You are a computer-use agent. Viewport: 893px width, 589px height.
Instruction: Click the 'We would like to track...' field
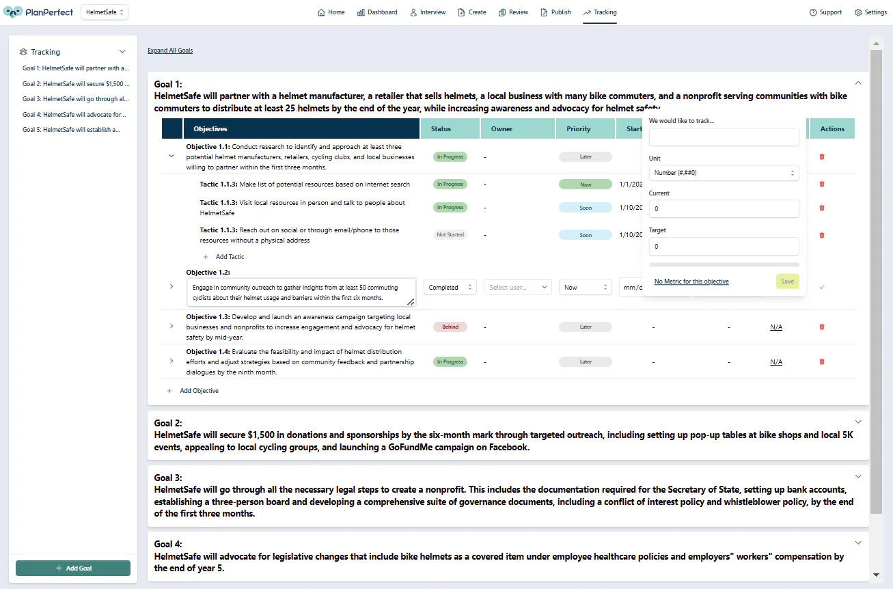724,137
